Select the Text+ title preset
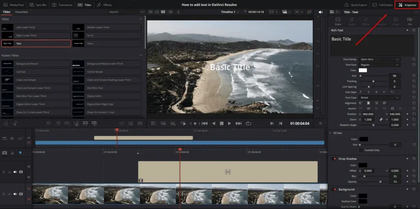Viewport: 420px width, 209px height. point(107,43)
